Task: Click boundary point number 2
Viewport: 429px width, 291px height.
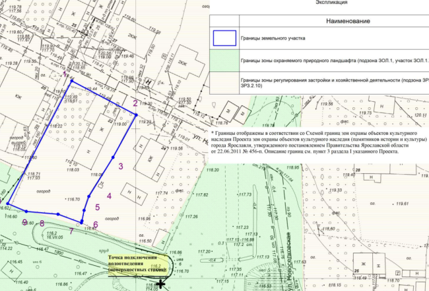Action: pyautogui.click(x=135, y=103)
